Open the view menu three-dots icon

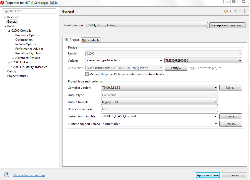(x=245, y=11)
